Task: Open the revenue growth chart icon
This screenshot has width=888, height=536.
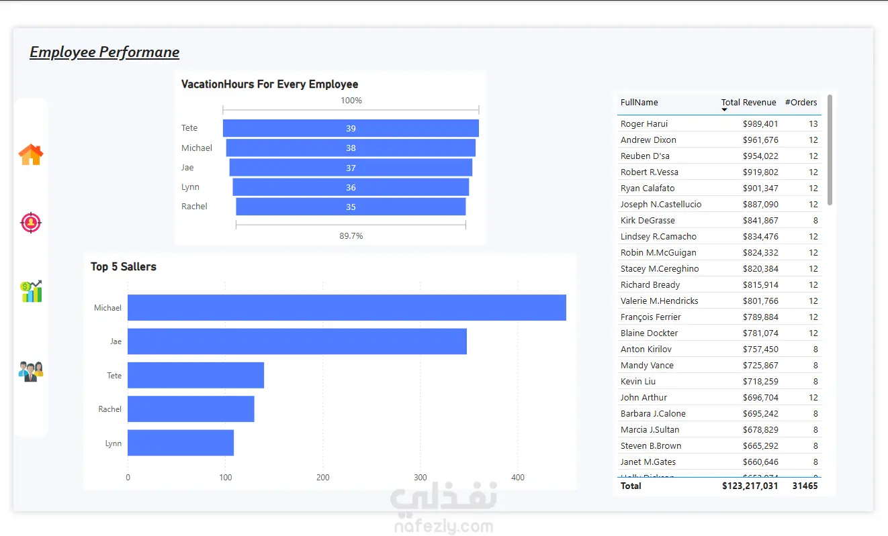Action: 32,291
